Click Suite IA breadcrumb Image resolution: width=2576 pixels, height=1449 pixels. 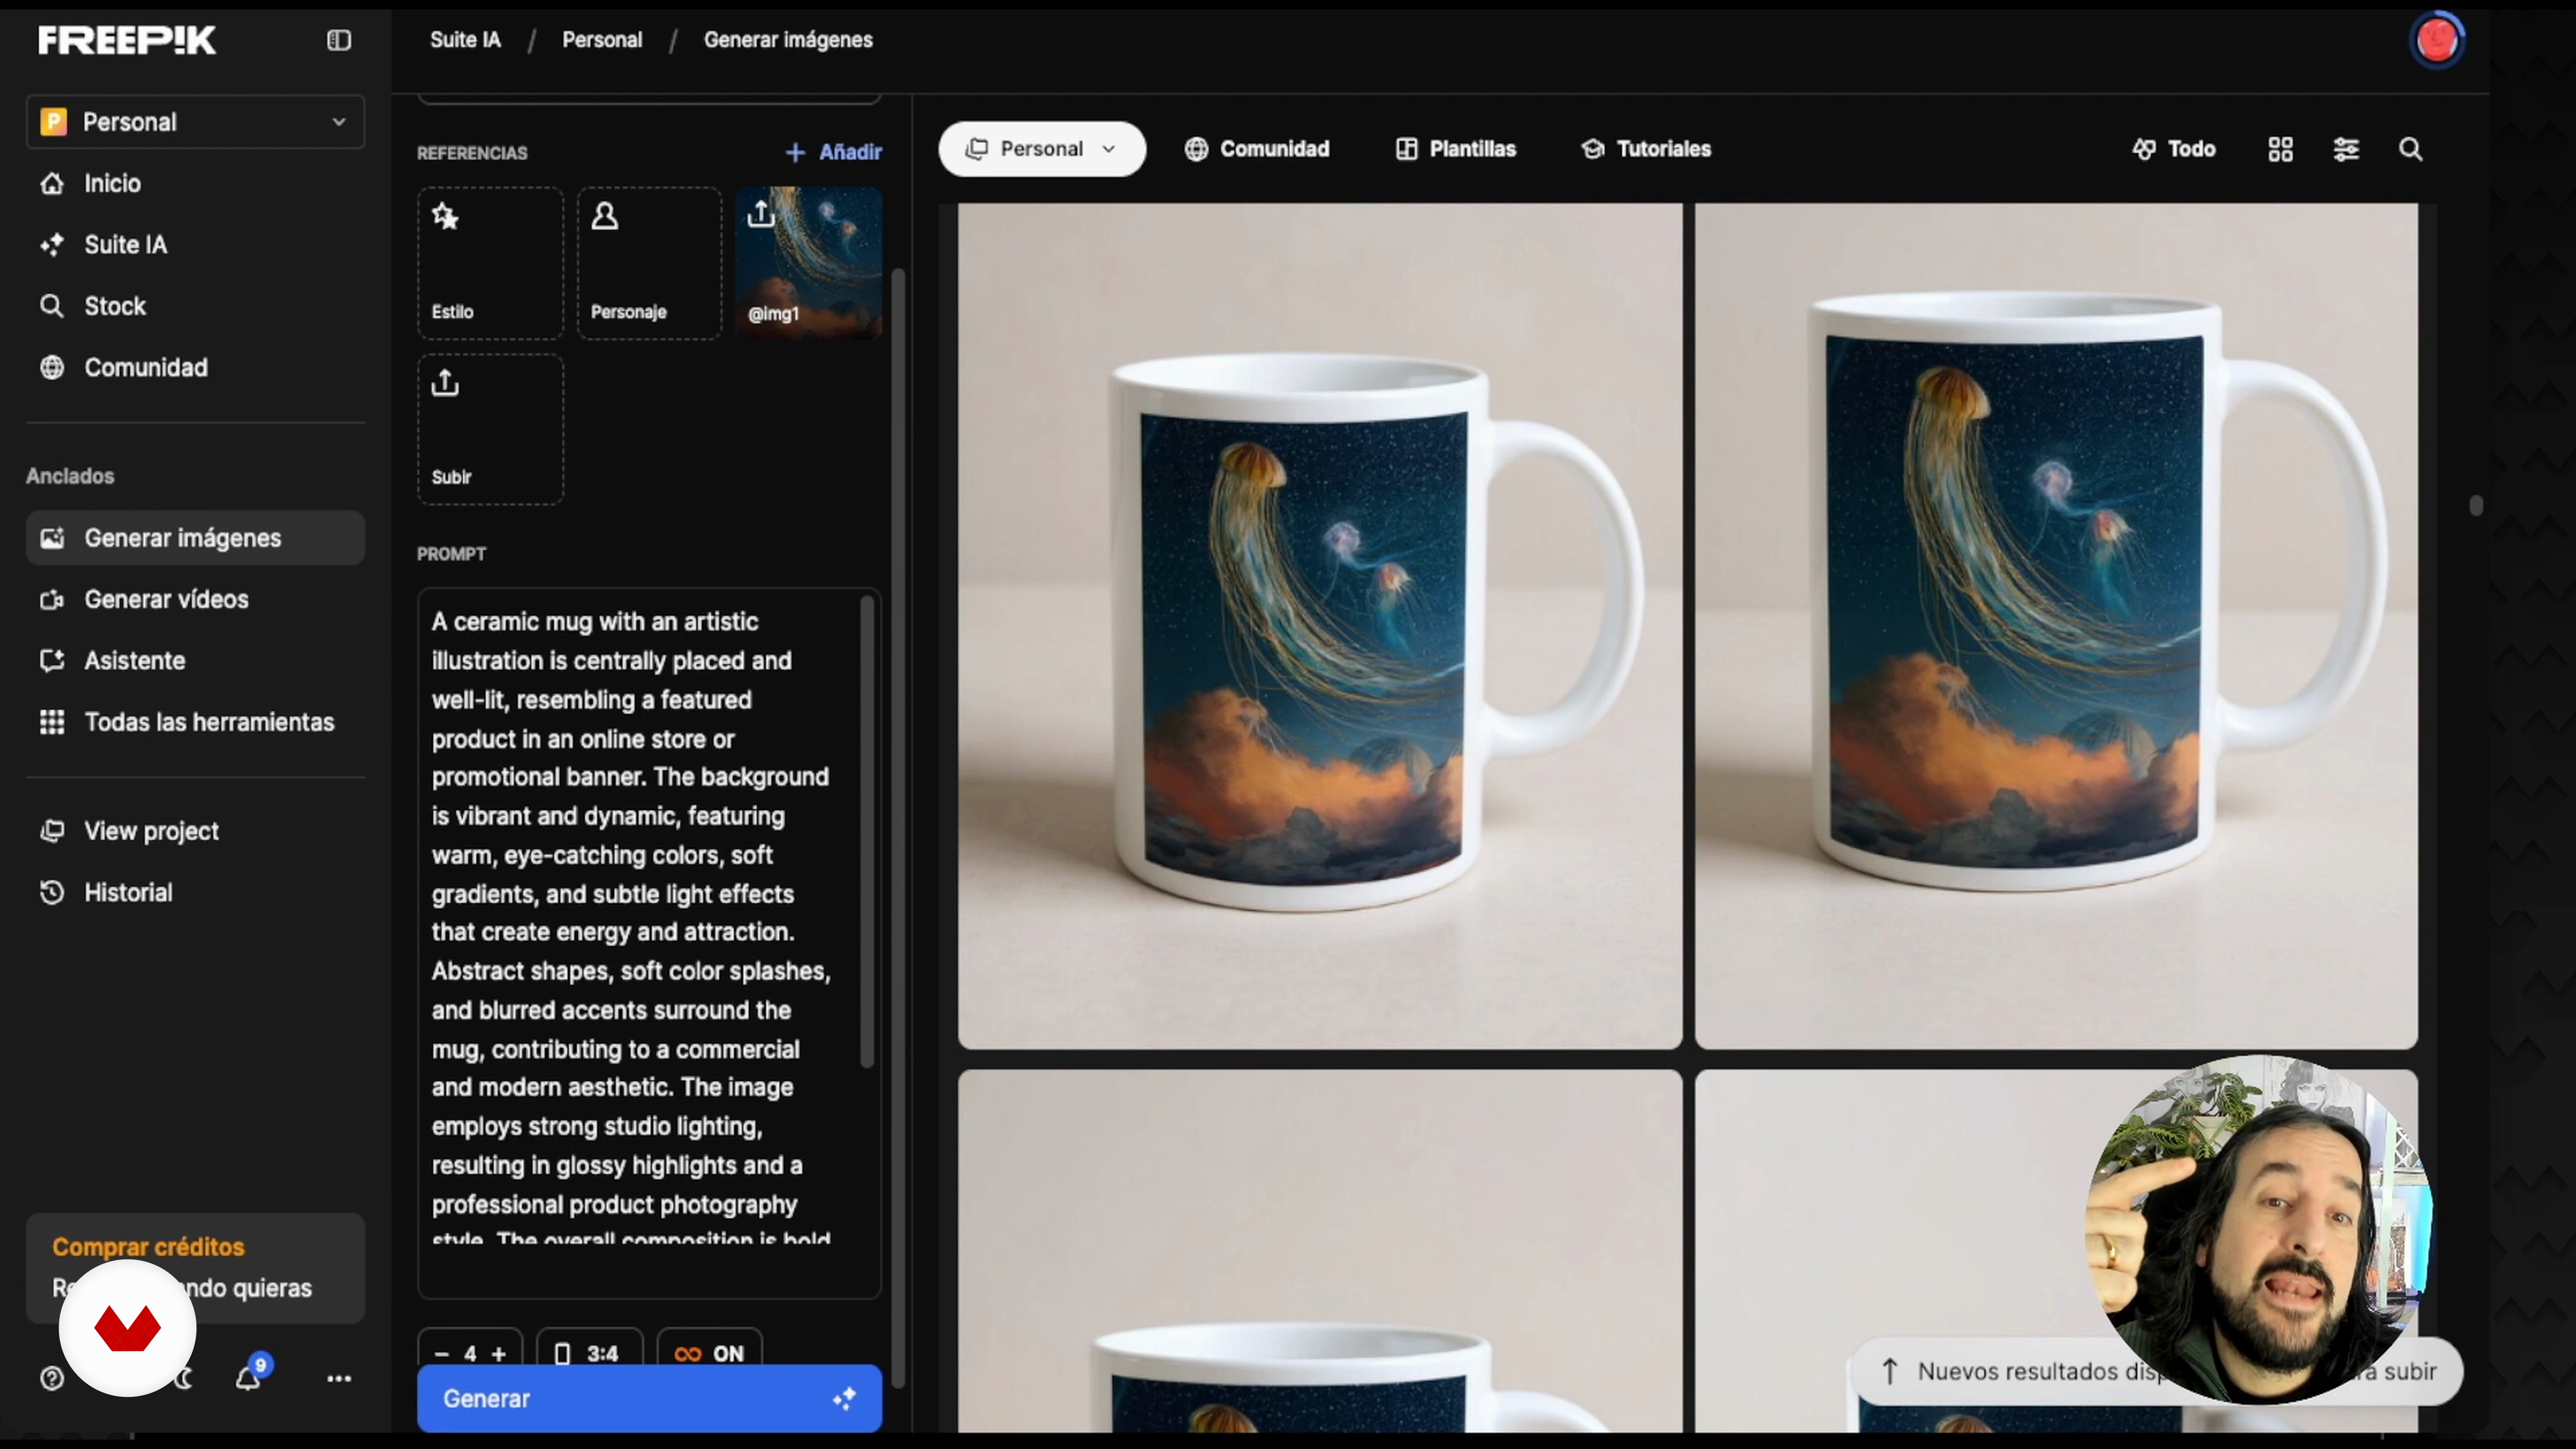click(x=465, y=40)
